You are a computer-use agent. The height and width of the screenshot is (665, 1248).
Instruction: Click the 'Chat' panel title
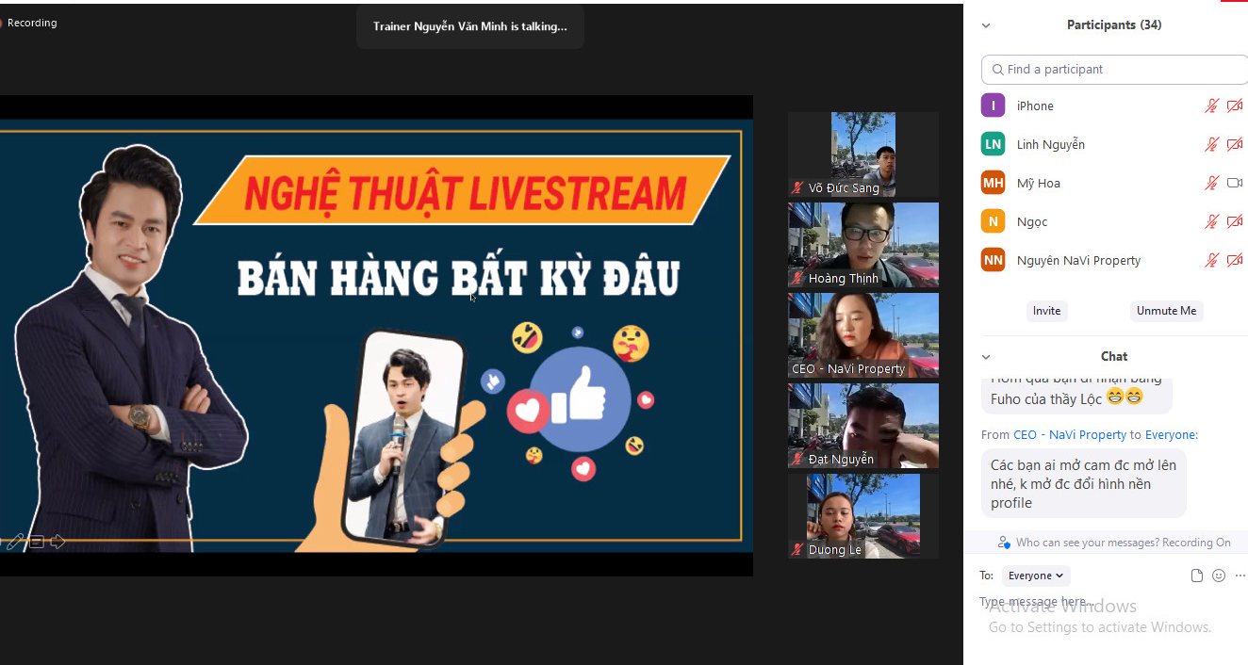point(1114,356)
